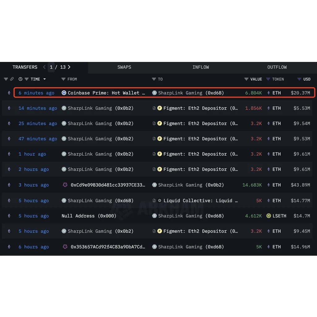Click SharpLink Gaming (0xd6B) recipient in 6 hours row
Screen dimensions: 317x317
click(x=191, y=247)
